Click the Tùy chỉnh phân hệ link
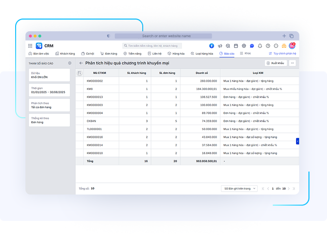Screen dimensions: 327x239 pos(283,53)
